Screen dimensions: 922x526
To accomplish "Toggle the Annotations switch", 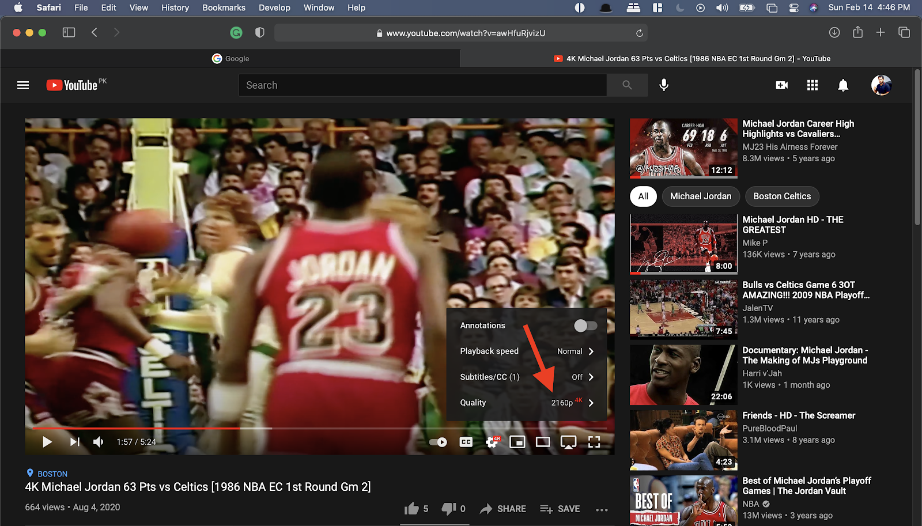I will pyautogui.click(x=585, y=326).
